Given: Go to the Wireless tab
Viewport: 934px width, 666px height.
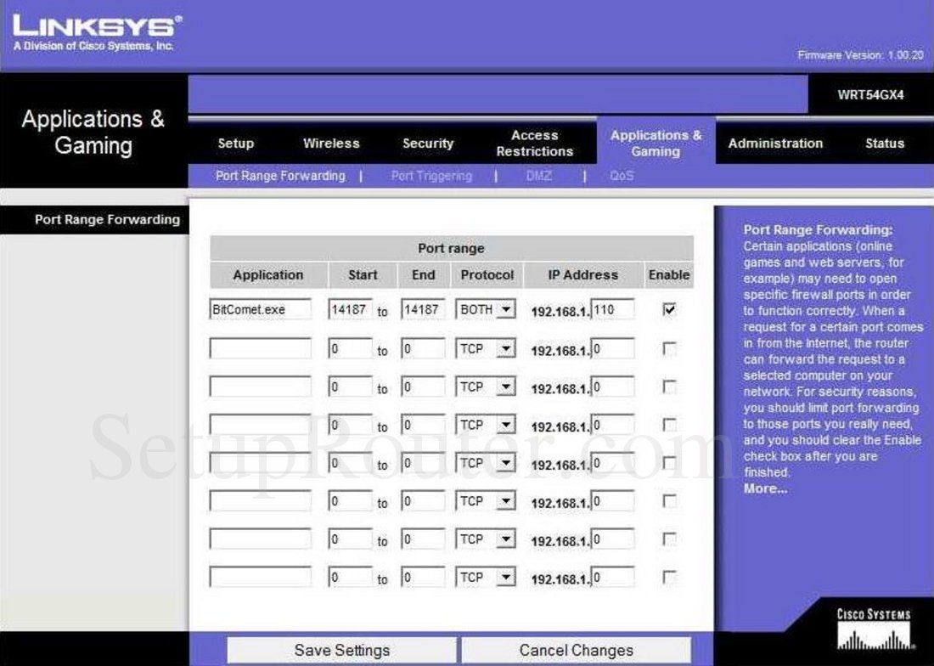Looking at the screenshot, I should pyautogui.click(x=330, y=143).
